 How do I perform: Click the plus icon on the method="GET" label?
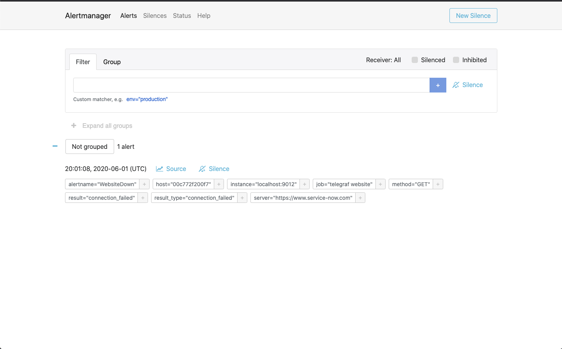pyautogui.click(x=437, y=184)
